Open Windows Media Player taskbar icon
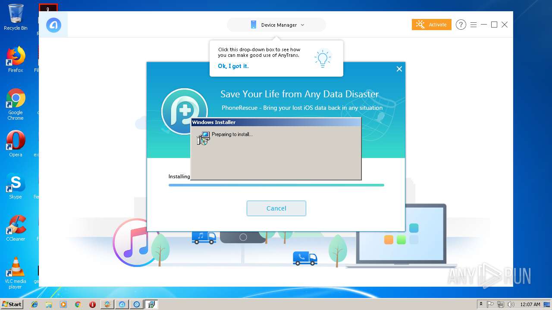The width and height of the screenshot is (552, 310). [x=63, y=304]
